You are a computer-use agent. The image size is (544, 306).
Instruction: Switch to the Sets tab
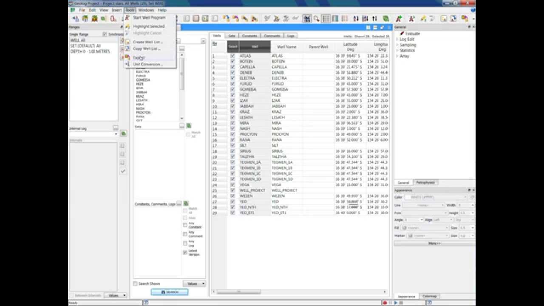pyautogui.click(x=232, y=36)
